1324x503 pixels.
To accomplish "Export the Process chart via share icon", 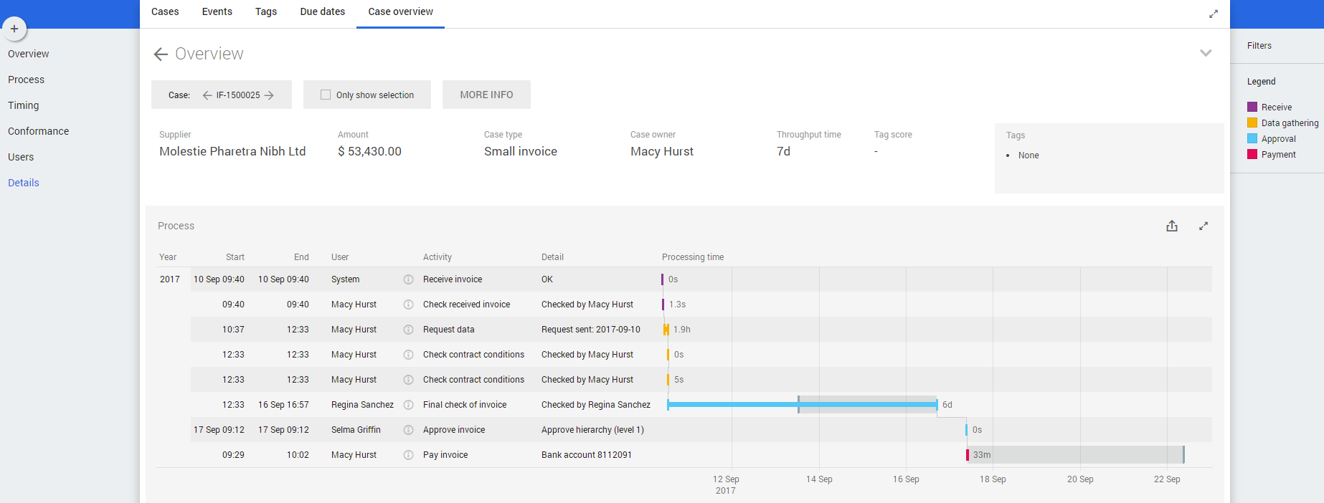I will click(1172, 226).
